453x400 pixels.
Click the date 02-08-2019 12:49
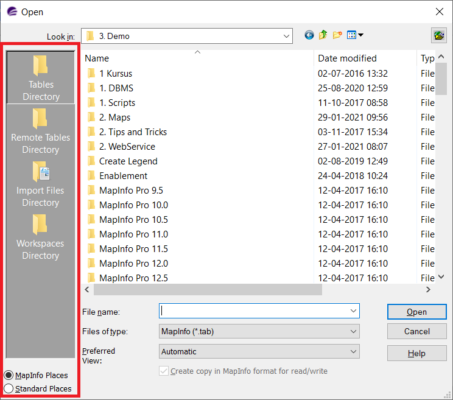(x=353, y=161)
